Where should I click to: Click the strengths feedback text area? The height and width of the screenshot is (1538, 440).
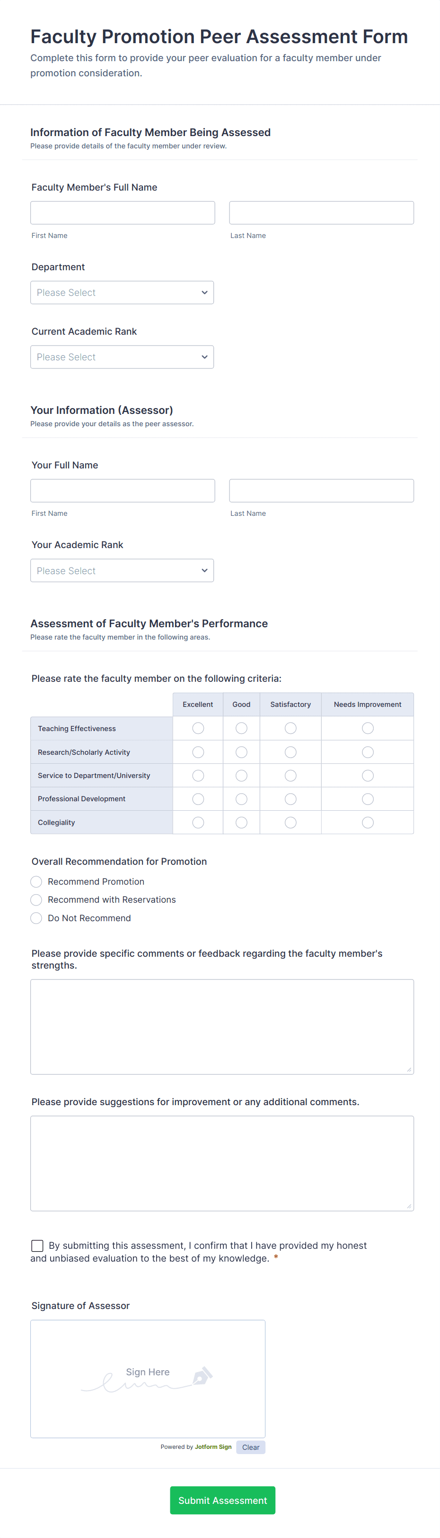pos(222,1027)
